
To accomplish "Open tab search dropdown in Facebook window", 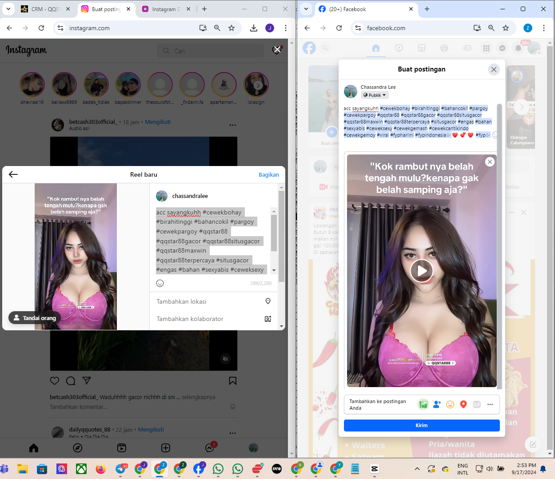I will click(x=306, y=9).
